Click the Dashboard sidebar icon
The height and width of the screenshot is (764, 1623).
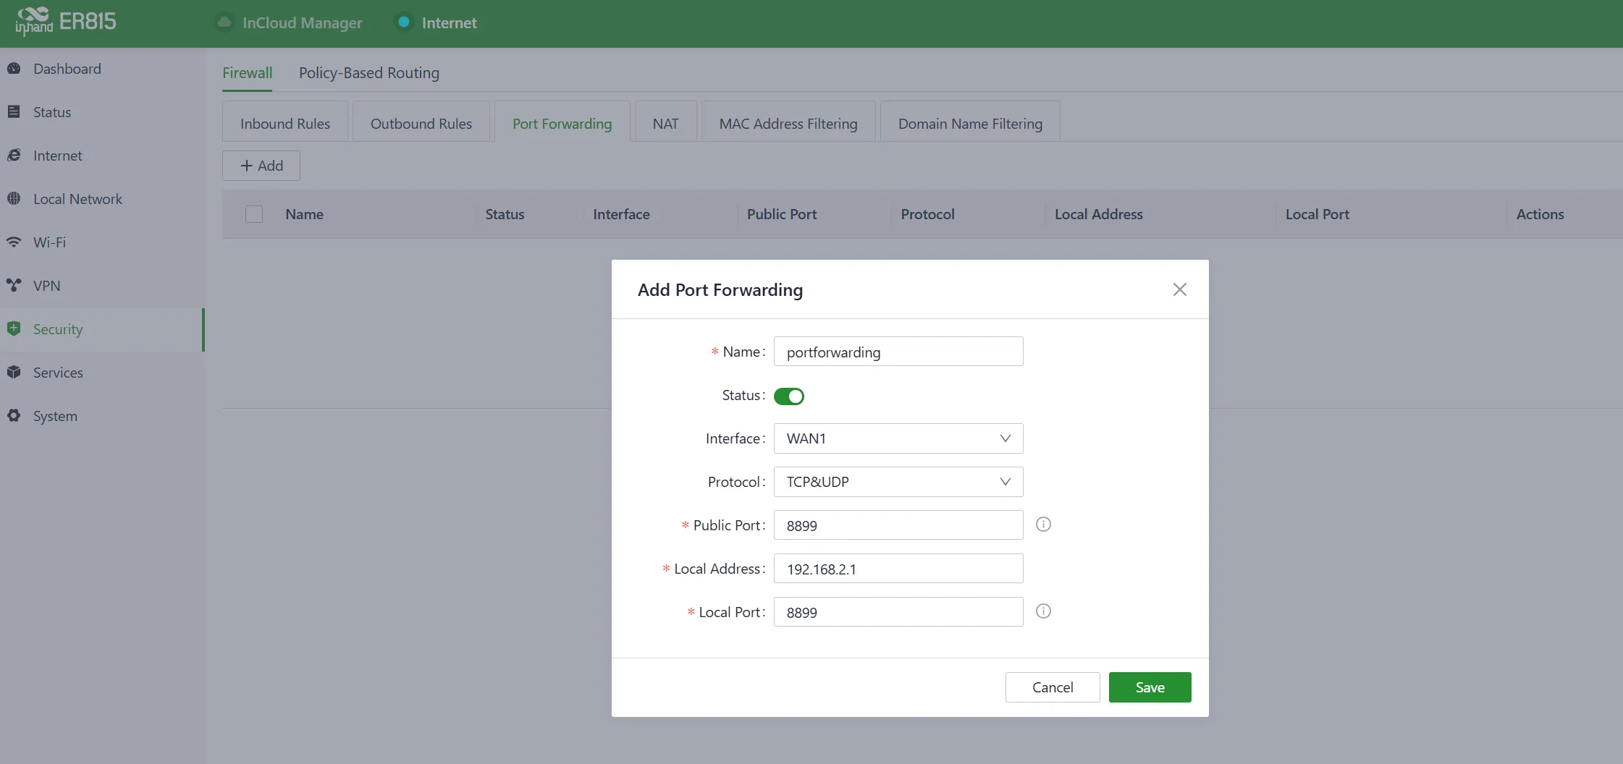tap(14, 69)
